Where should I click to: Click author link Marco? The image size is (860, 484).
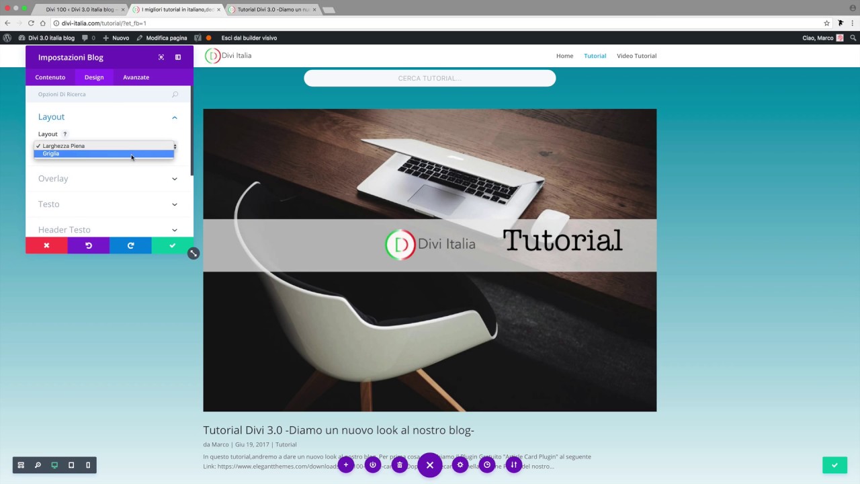click(x=220, y=444)
